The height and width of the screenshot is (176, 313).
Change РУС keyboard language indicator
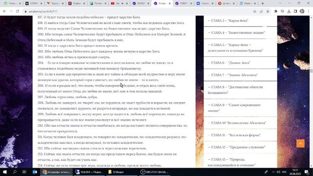[x=285, y=172]
